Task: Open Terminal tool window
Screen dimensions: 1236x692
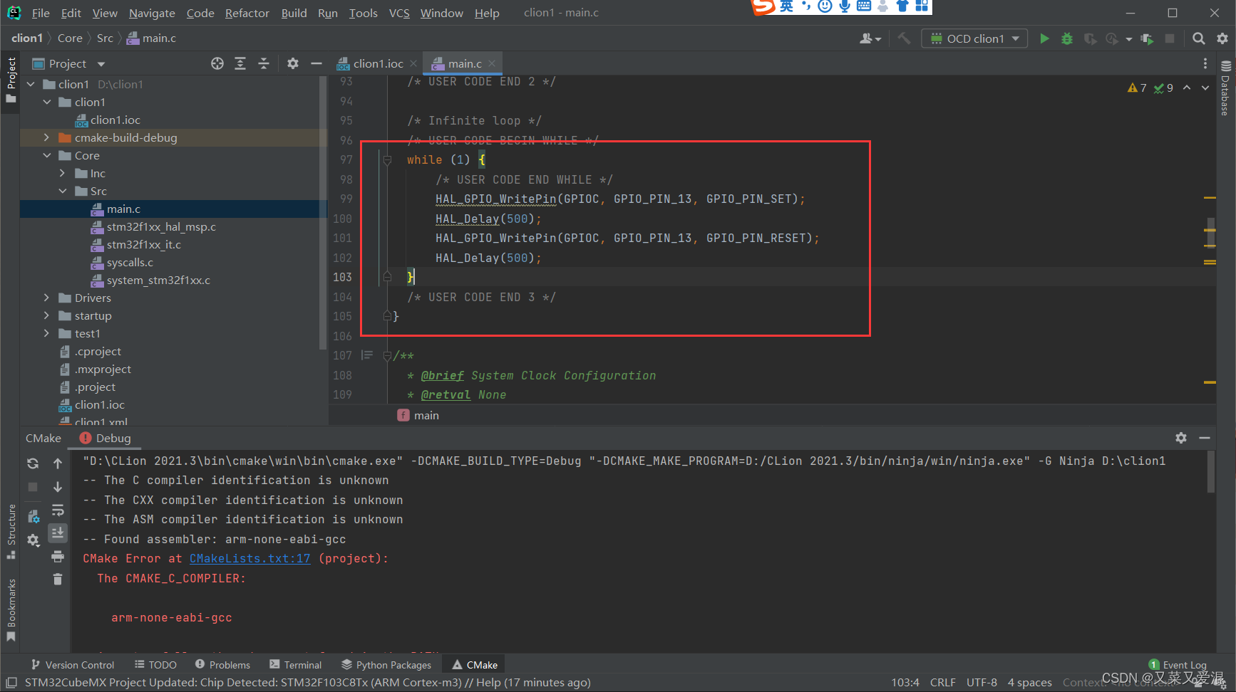Action: 295,665
